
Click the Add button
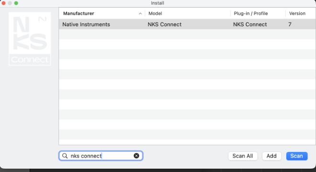[271, 156]
